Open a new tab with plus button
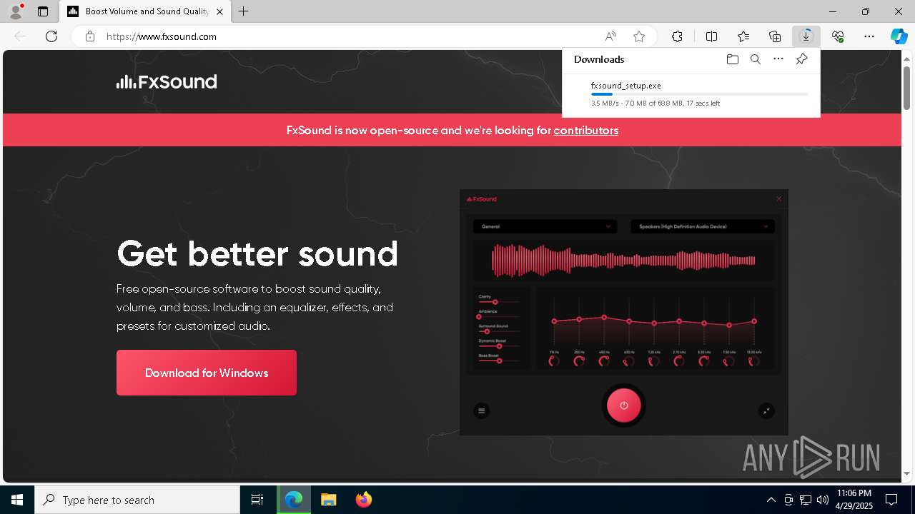The image size is (915, 514). [x=244, y=11]
